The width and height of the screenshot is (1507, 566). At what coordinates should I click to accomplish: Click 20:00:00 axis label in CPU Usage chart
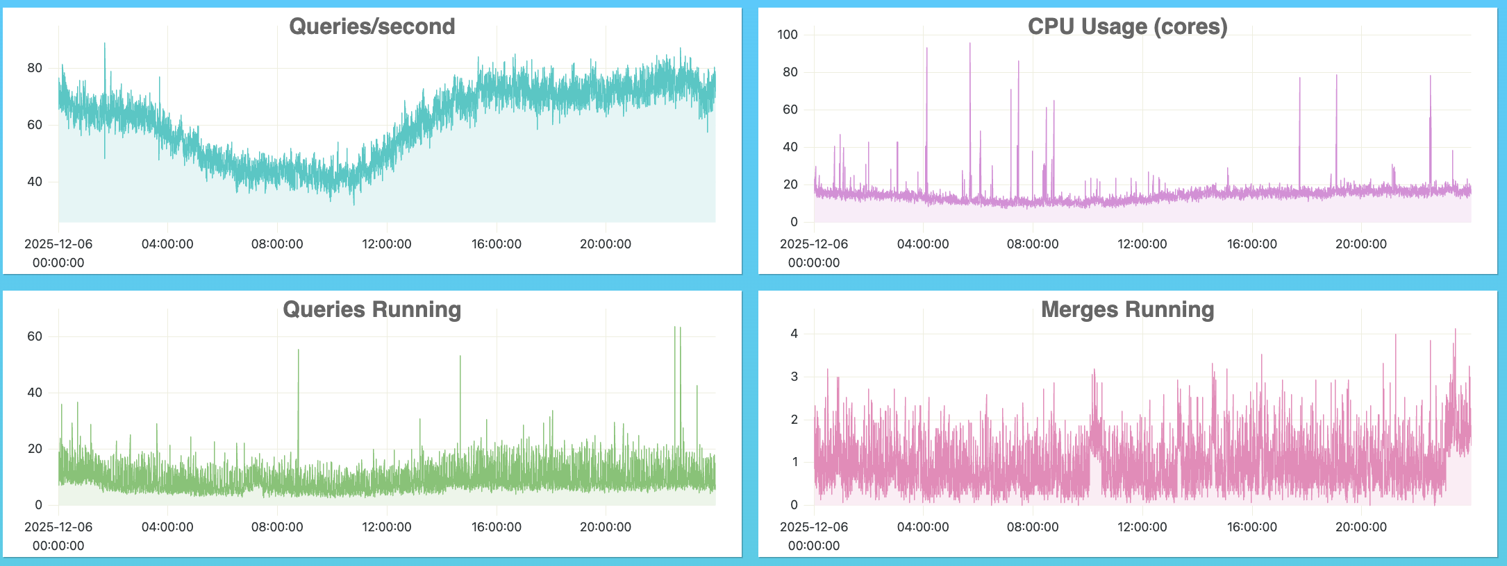click(1360, 244)
